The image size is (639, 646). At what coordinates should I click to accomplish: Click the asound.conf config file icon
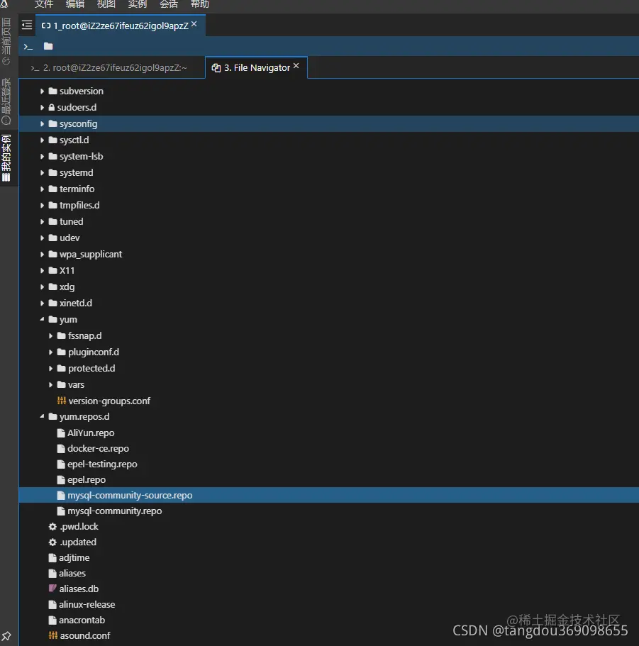(x=52, y=635)
